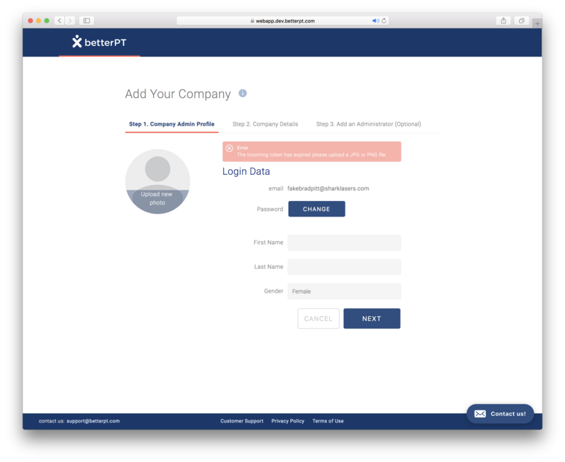Reload the page using the refresh icon
The image size is (565, 462).
(x=384, y=21)
